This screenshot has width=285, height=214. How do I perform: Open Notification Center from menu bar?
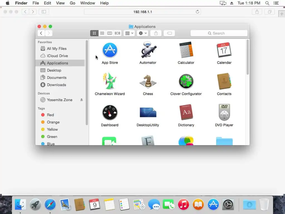click(276, 3)
